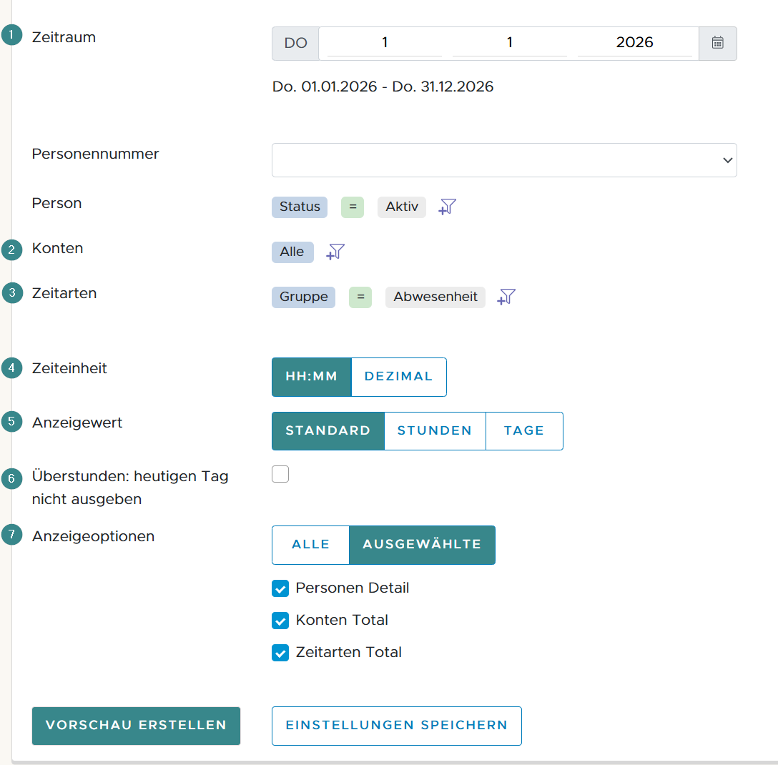Set Anzeigeoptionen to Ausgewählte

click(x=422, y=545)
